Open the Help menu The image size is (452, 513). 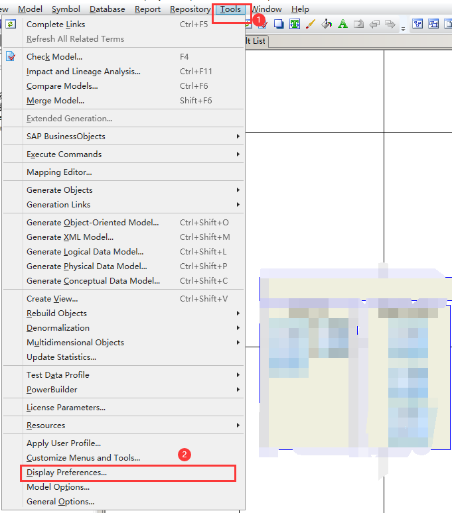[x=300, y=9]
